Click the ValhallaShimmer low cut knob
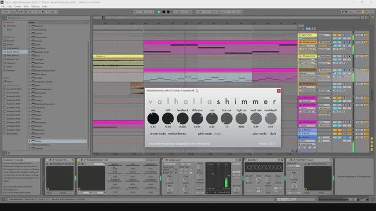Screen dimensions: 376x211 (x=227, y=118)
